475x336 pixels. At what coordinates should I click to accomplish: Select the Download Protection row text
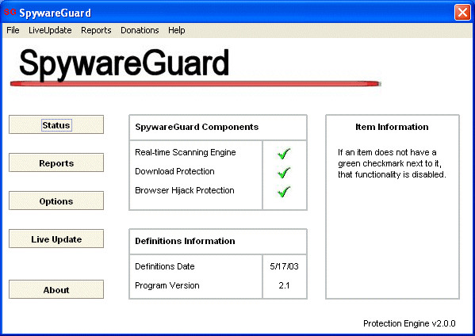(x=174, y=171)
